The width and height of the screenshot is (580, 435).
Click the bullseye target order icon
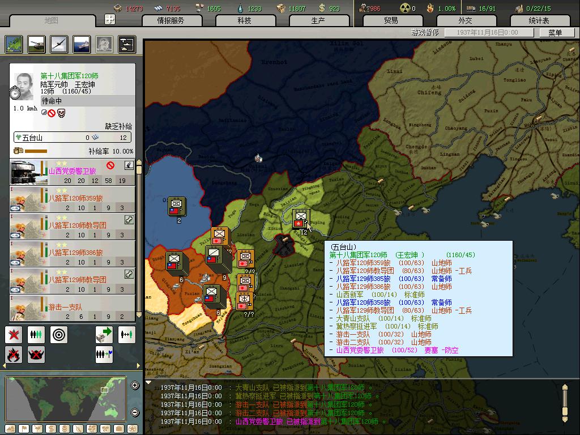point(58,335)
